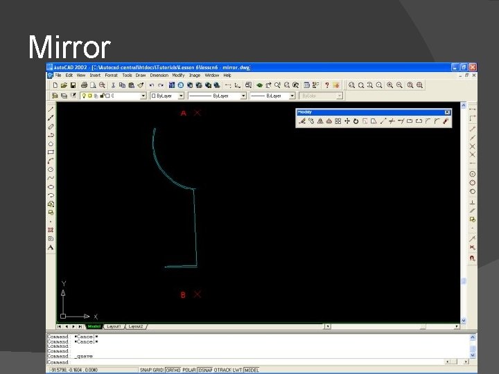Open the ByColor plot style dropdown
The width and height of the screenshot is (499, 374).
point(340,96)
